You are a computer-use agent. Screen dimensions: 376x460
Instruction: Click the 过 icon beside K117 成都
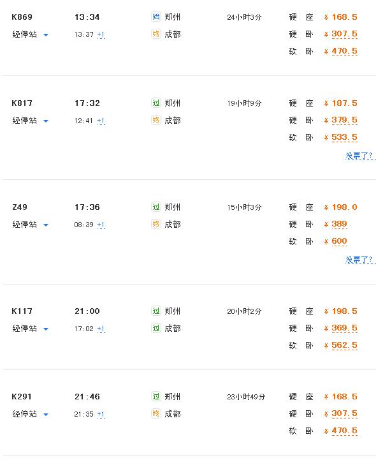[156, 328]
